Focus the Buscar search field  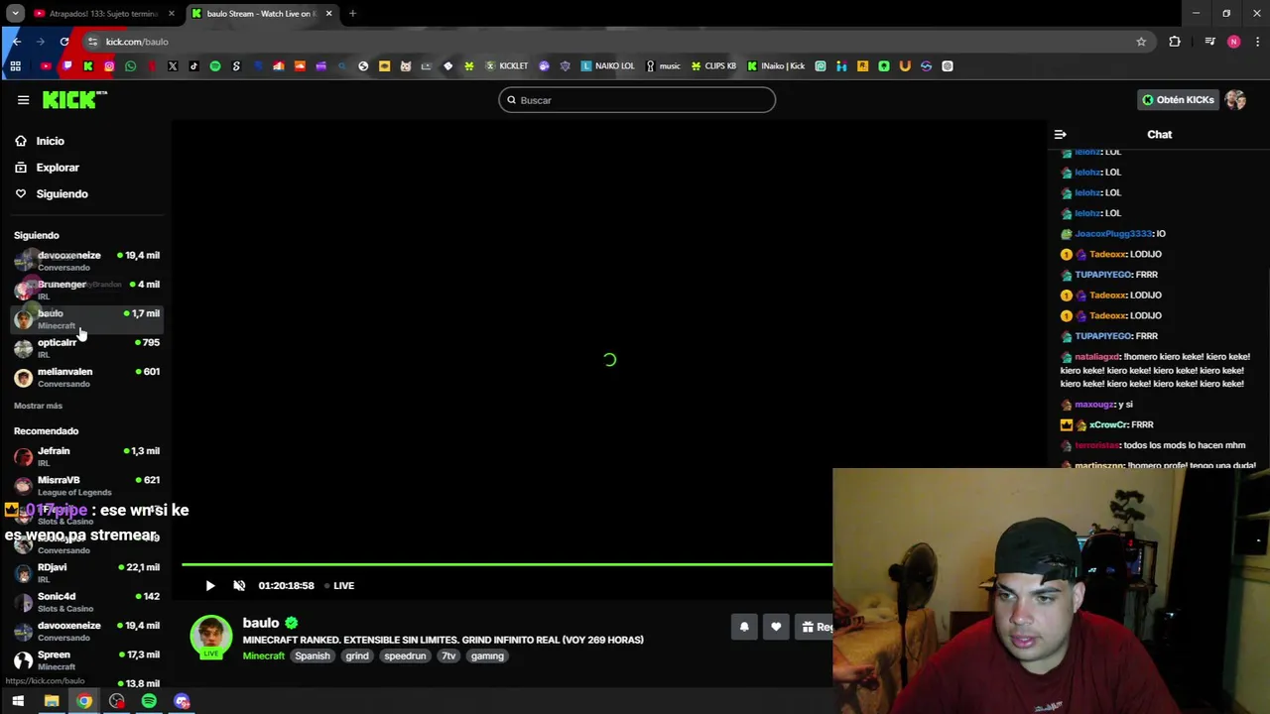click(x=637, y=100)
